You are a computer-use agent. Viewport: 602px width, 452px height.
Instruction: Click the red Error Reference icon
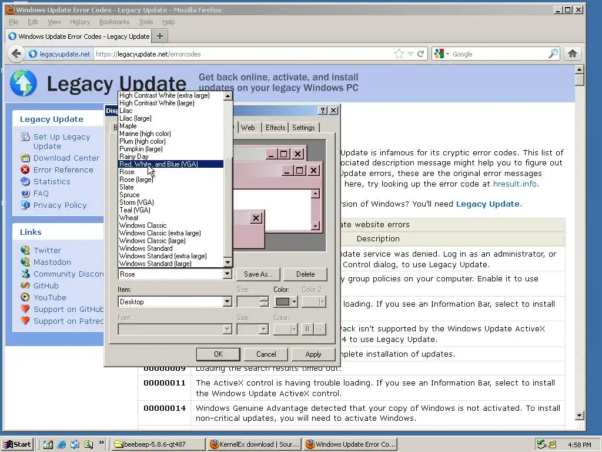click(25, 169)
